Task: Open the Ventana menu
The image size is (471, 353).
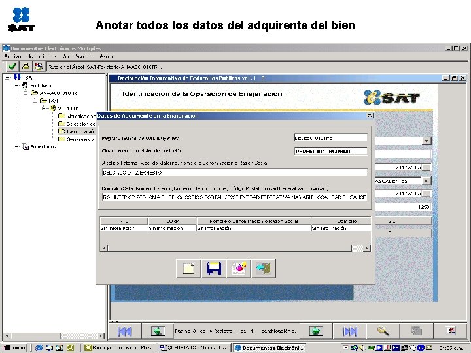Action: point(84,56)
